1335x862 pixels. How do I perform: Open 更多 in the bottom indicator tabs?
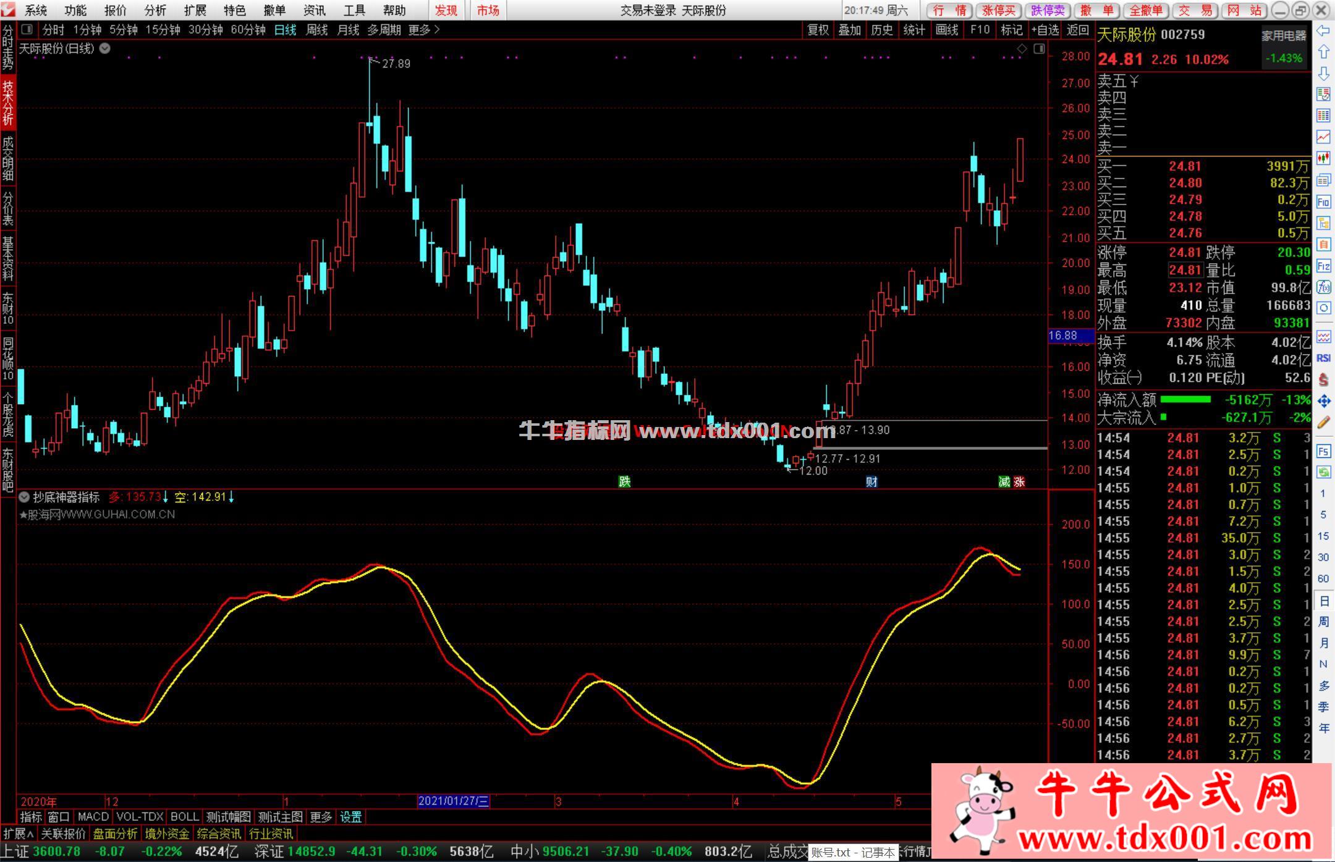321,817
